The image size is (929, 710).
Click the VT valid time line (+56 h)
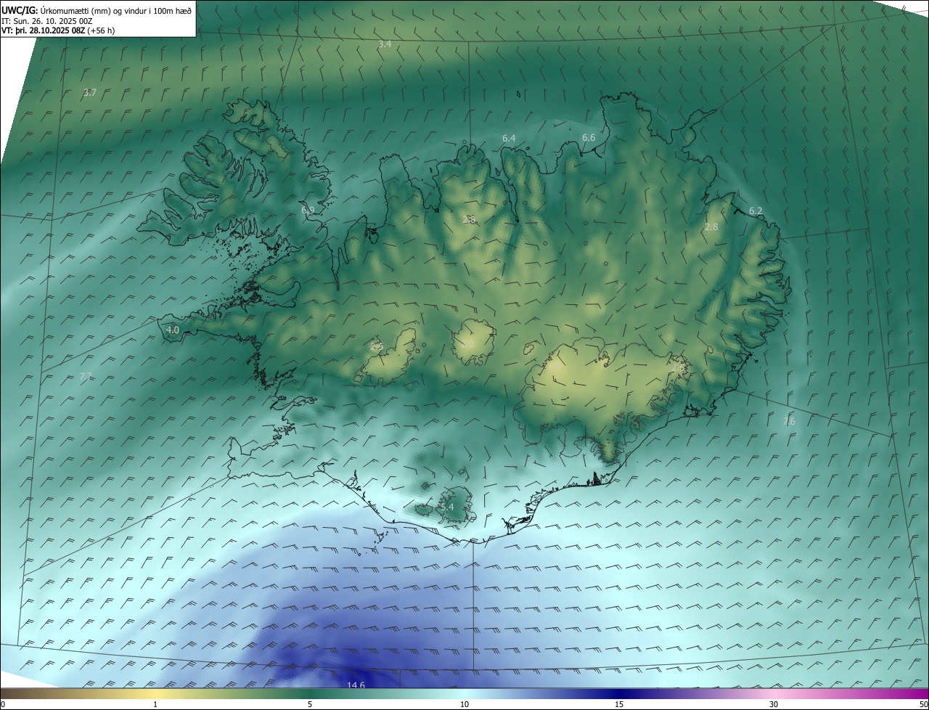[x=58, y=30]
